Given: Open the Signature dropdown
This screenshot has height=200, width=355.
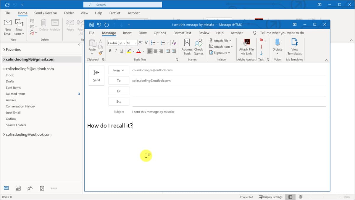Looking at the screenshot, I should click(220, 52).
